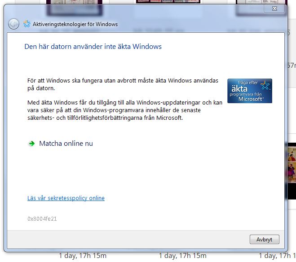Click the paragraph starting 'Med äkta Windows får du'
Viewport: 296px width, 262px height.
pos(125,110)
